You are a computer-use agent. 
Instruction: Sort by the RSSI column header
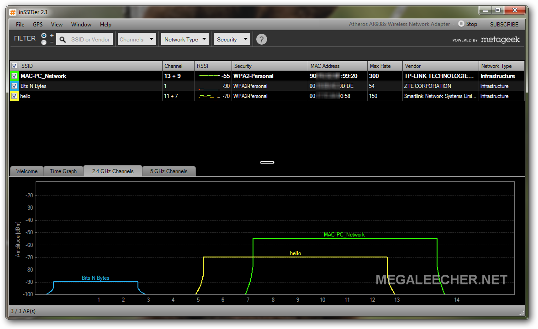213,66
